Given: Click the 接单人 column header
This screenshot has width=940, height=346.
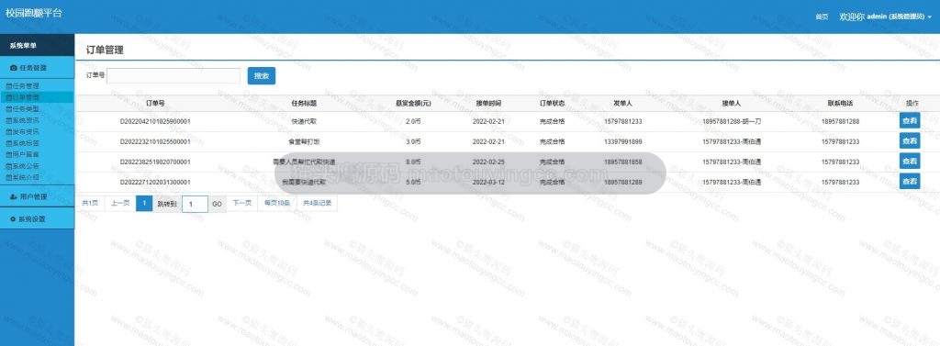Looking at the screenshot, I should pyautogui.click(x=732, y=103).
